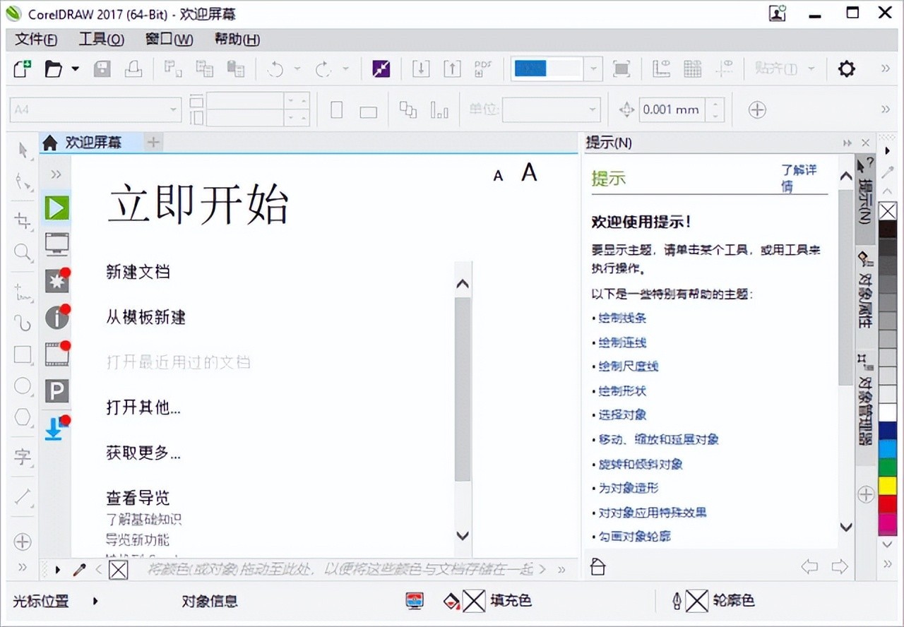Expand the arrow beside 光标位置

pos(95,602)
